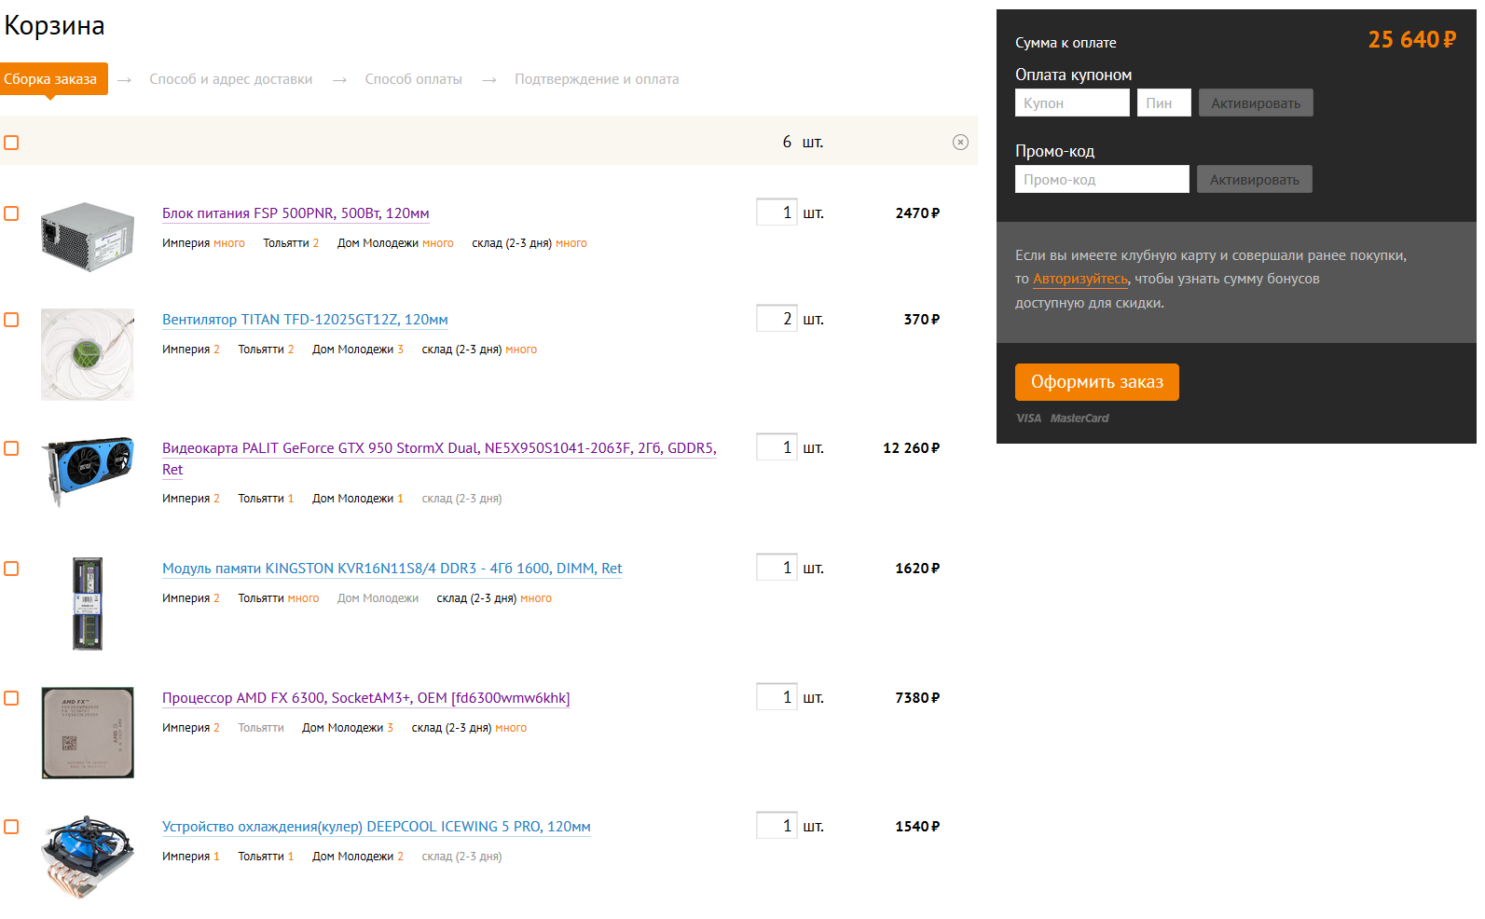
Task: Click the 7380 ₽ processor price
Action: pyautogui.click(x=917, y=698)
